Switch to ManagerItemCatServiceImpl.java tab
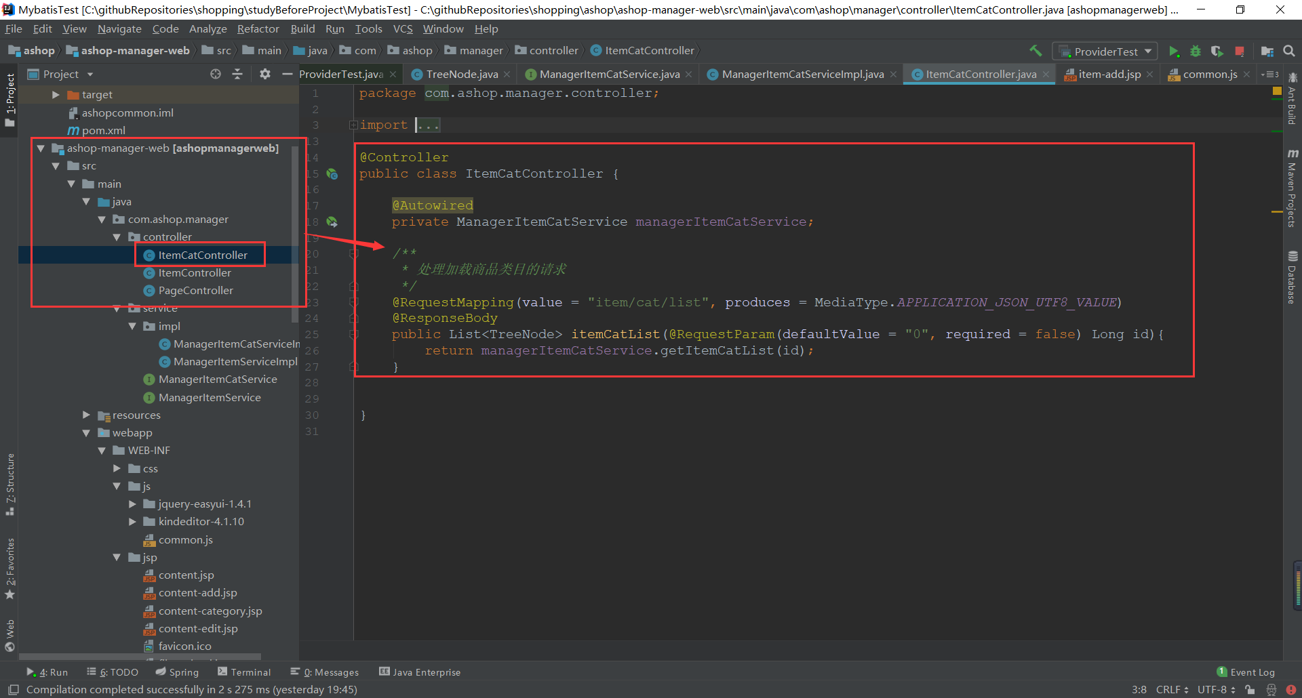The width and height of the screenshot is (1302, 698). (802, 75)
